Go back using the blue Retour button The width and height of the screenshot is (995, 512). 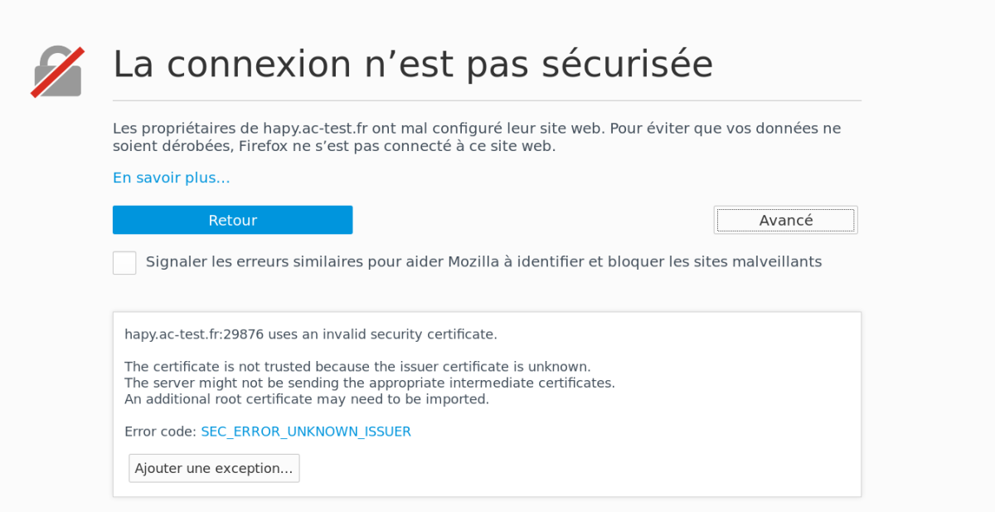coord(232,220)
